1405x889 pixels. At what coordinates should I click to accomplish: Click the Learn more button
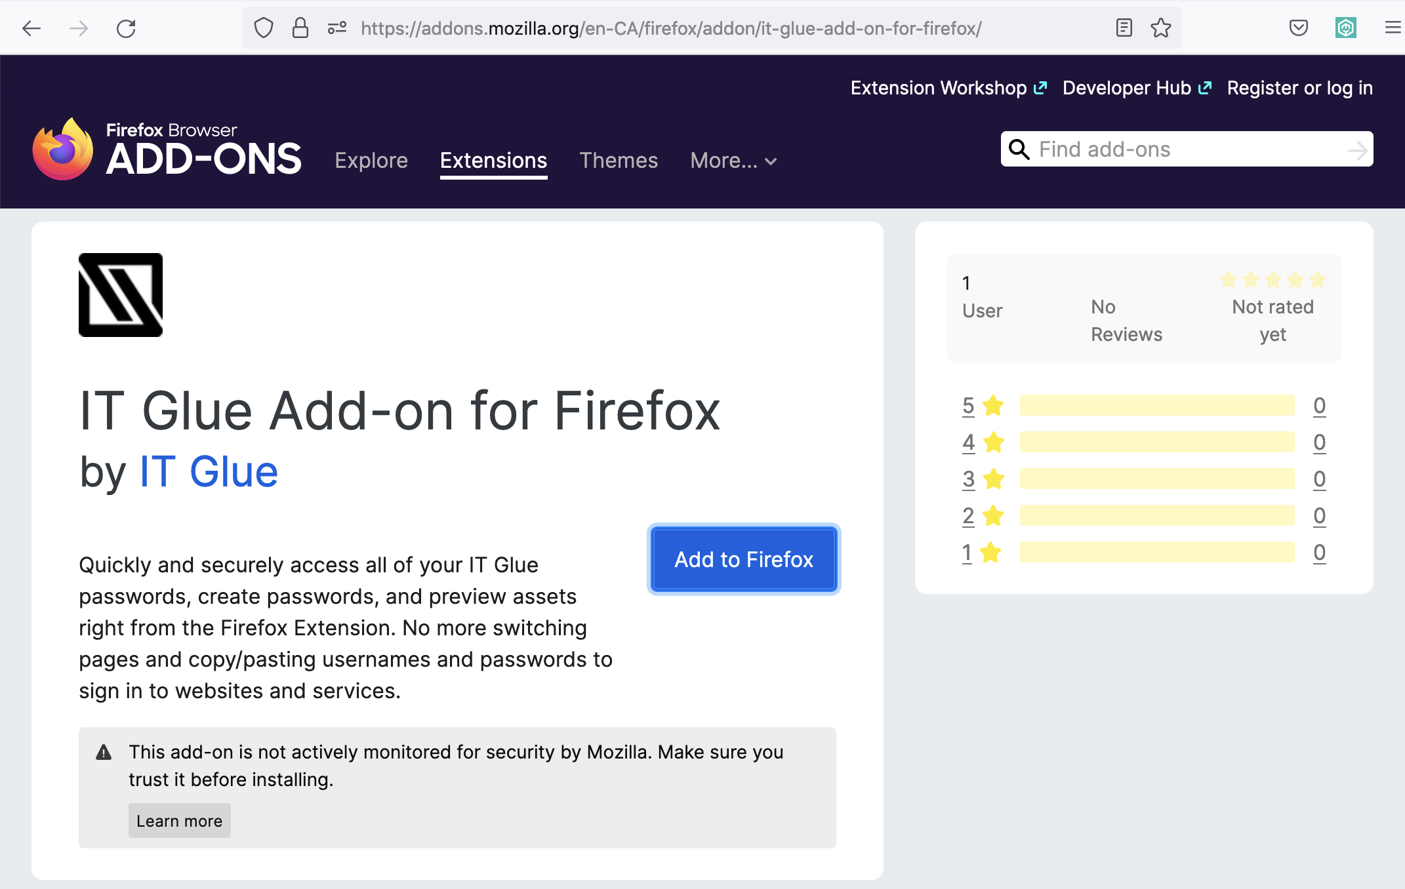point(179,821)
